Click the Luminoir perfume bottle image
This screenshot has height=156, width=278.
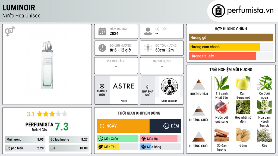click(47, 65)
